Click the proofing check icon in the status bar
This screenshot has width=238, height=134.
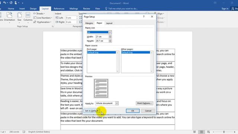coord(24,132)
